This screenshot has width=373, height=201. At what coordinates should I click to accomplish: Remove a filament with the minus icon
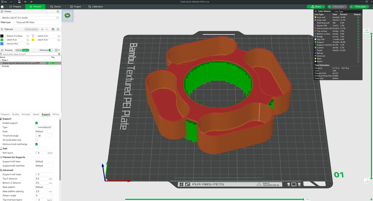47,29
